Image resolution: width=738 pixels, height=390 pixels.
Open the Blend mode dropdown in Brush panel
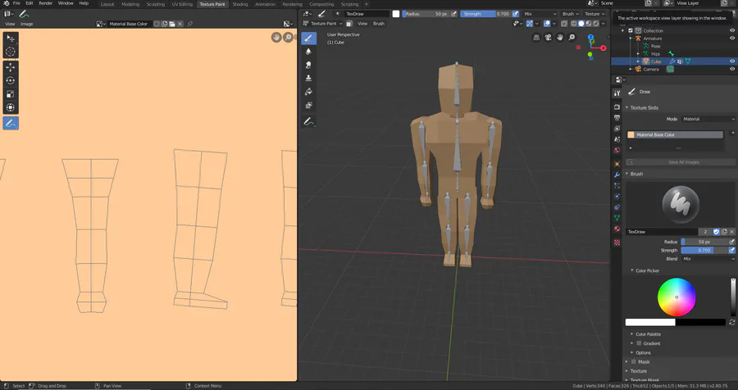[708, 258]
